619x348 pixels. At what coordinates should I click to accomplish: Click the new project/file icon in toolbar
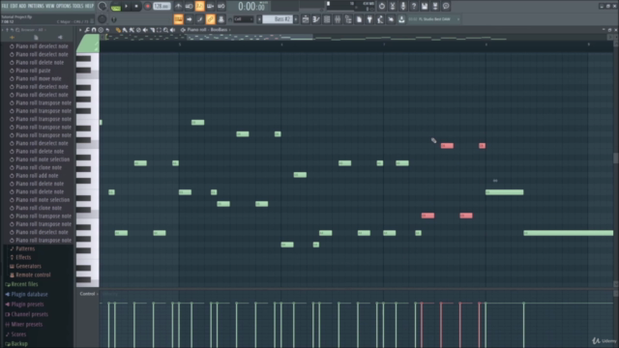pos(359,19)
